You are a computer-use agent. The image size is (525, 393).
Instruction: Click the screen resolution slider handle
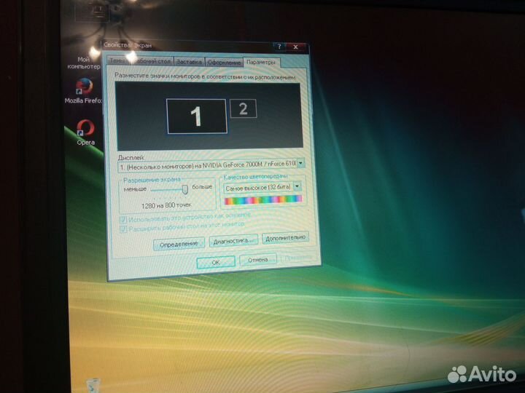tap(184, 189)
